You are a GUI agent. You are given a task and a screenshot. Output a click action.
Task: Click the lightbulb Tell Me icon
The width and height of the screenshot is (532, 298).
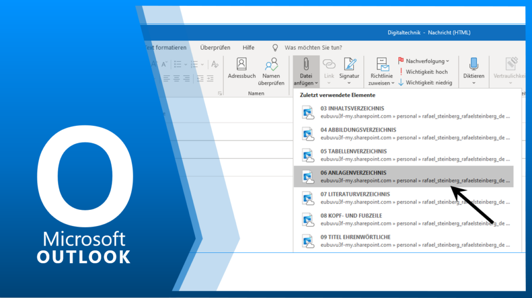pos(275,48)
